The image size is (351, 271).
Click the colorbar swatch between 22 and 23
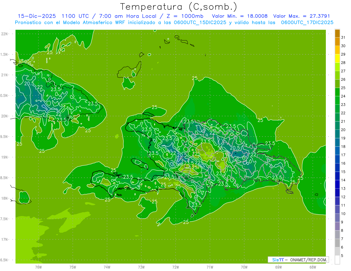click(x=337, y=109)
